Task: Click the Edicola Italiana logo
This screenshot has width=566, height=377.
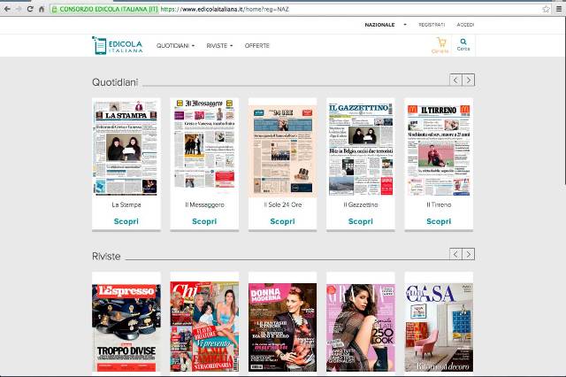Action: (116, 45)
